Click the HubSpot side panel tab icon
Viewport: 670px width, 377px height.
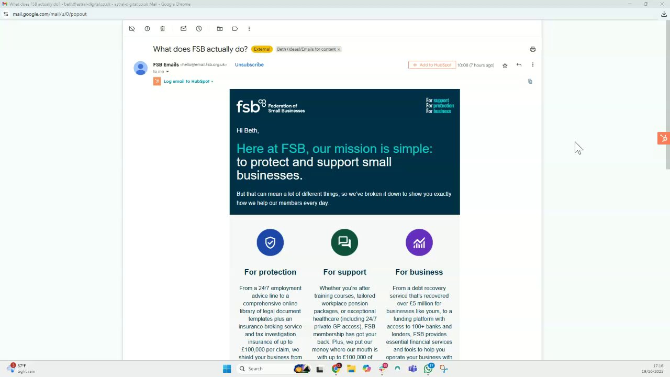tap(664, 138)
